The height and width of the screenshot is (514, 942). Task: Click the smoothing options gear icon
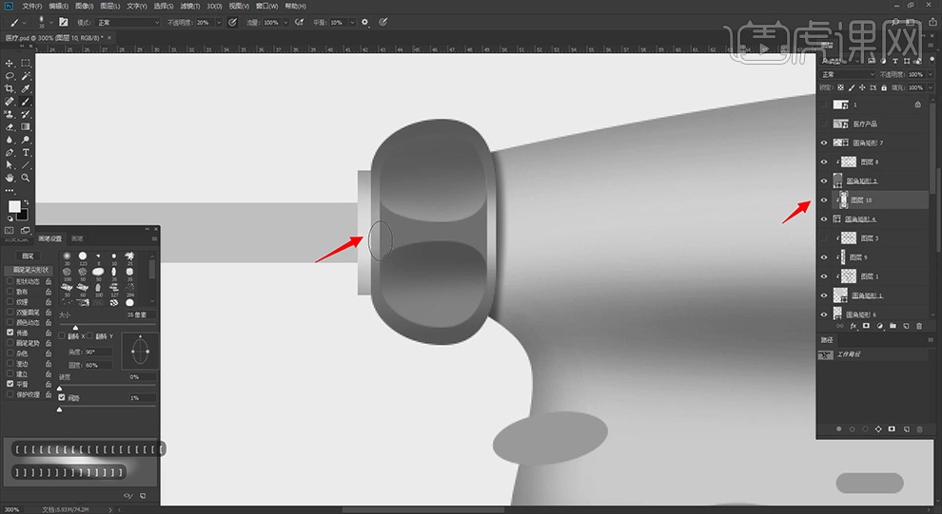coord(364,22)
